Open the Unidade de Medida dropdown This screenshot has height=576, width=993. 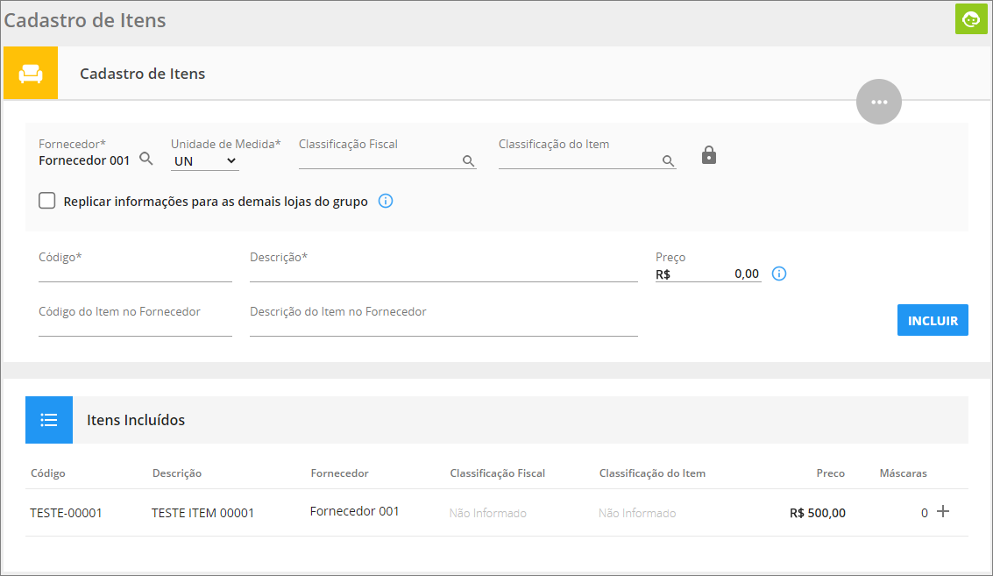point(205,161)
